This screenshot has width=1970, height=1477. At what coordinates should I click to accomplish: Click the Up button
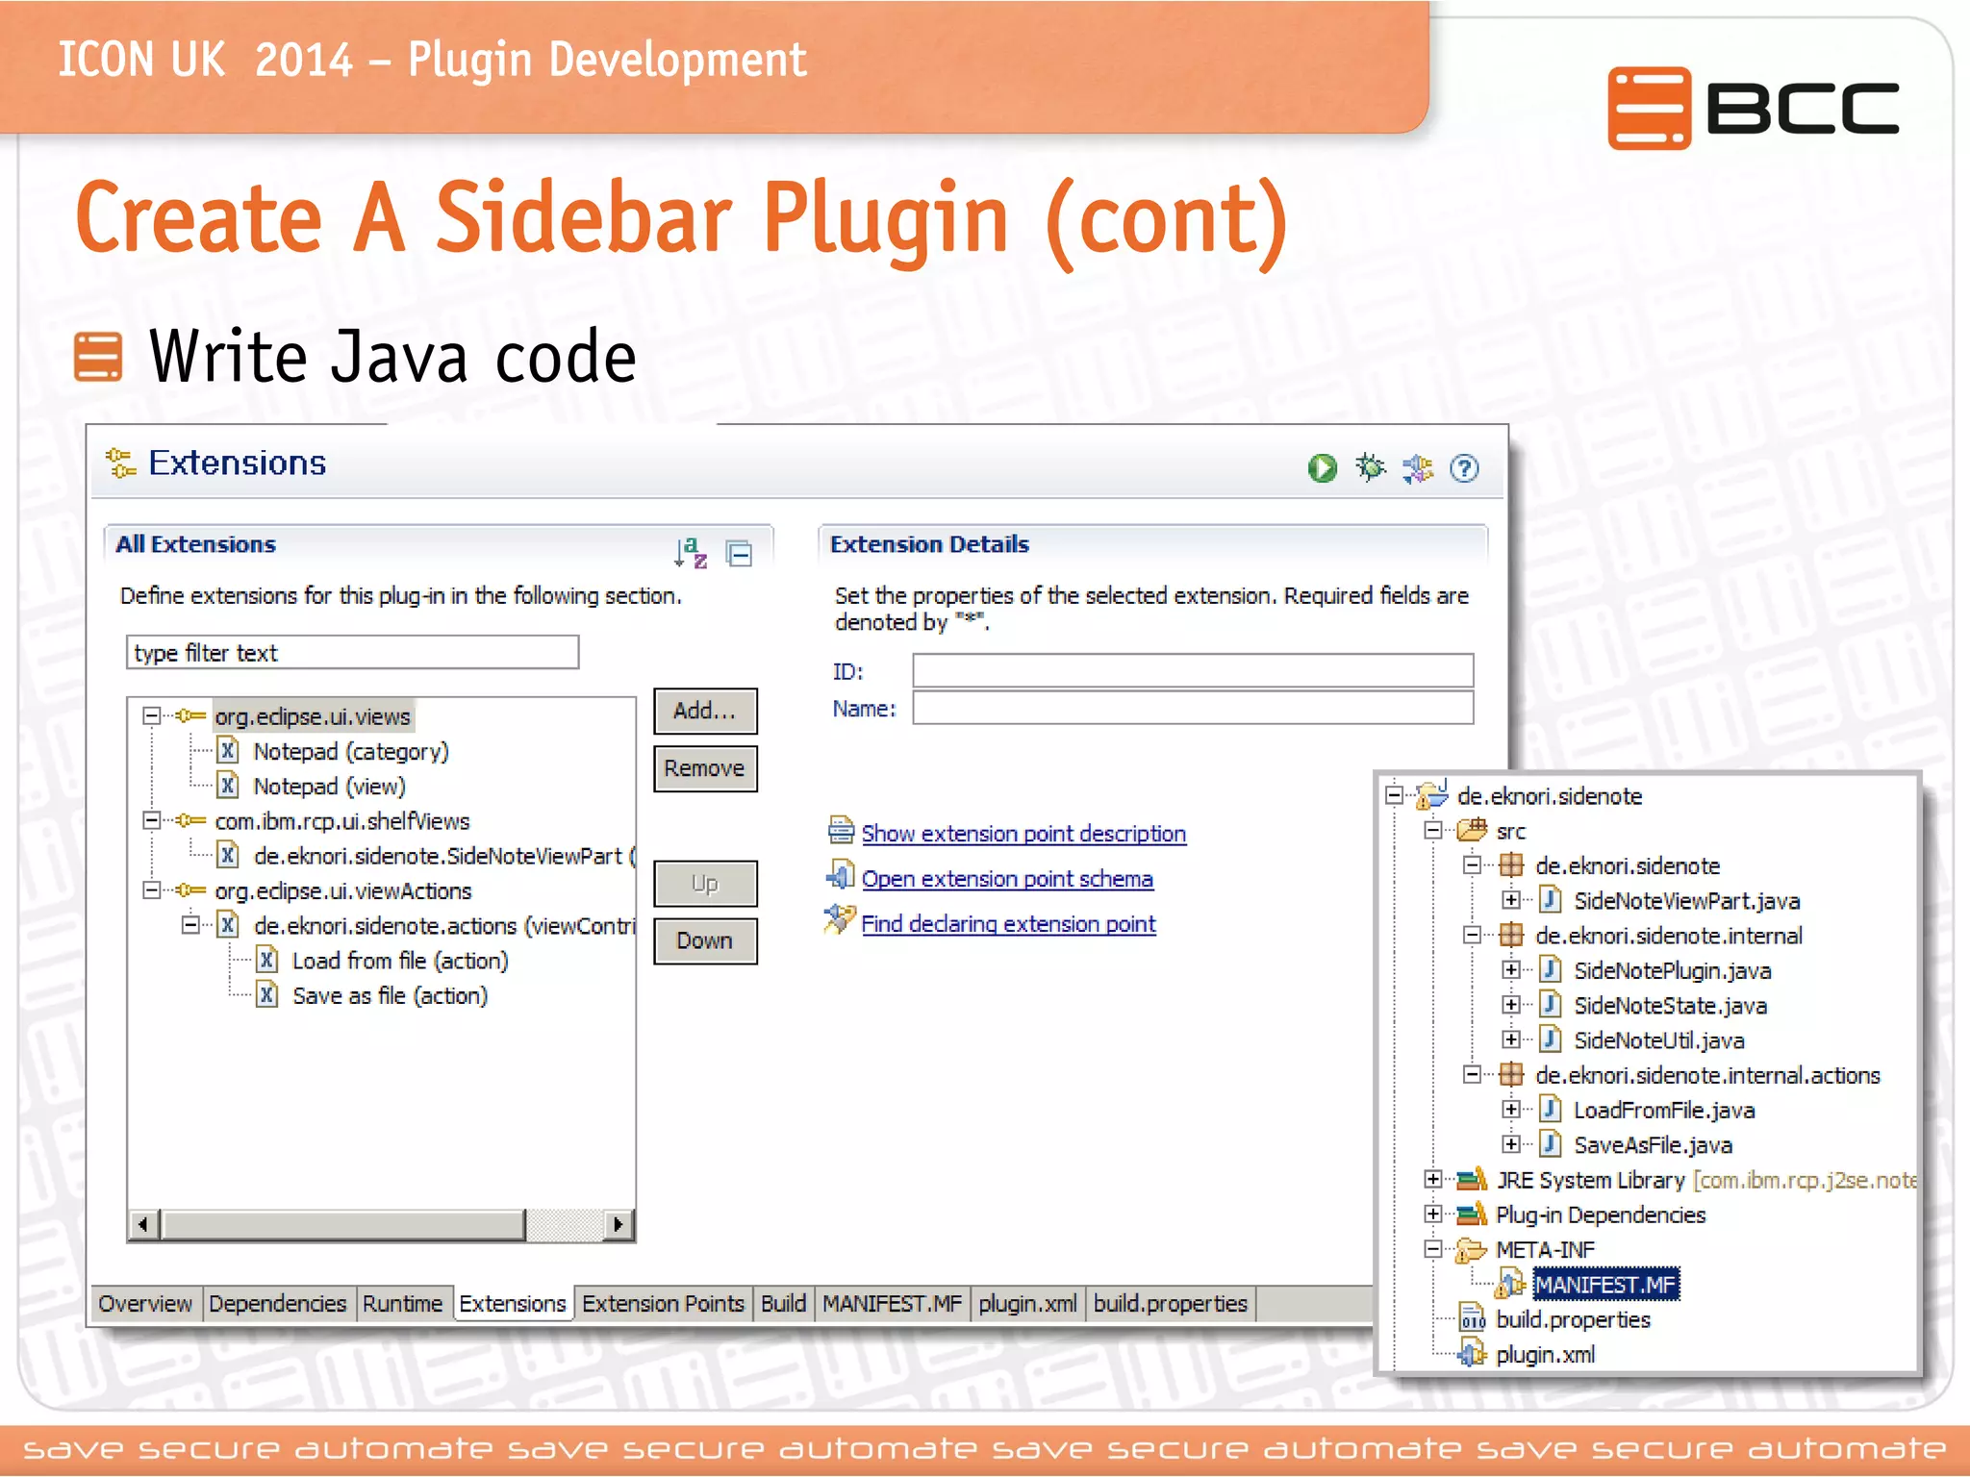coord(705,883)
